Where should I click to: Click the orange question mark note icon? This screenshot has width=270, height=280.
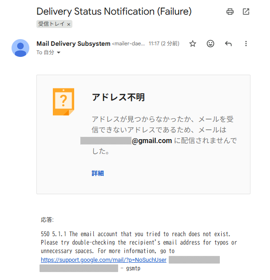point(64,102)
